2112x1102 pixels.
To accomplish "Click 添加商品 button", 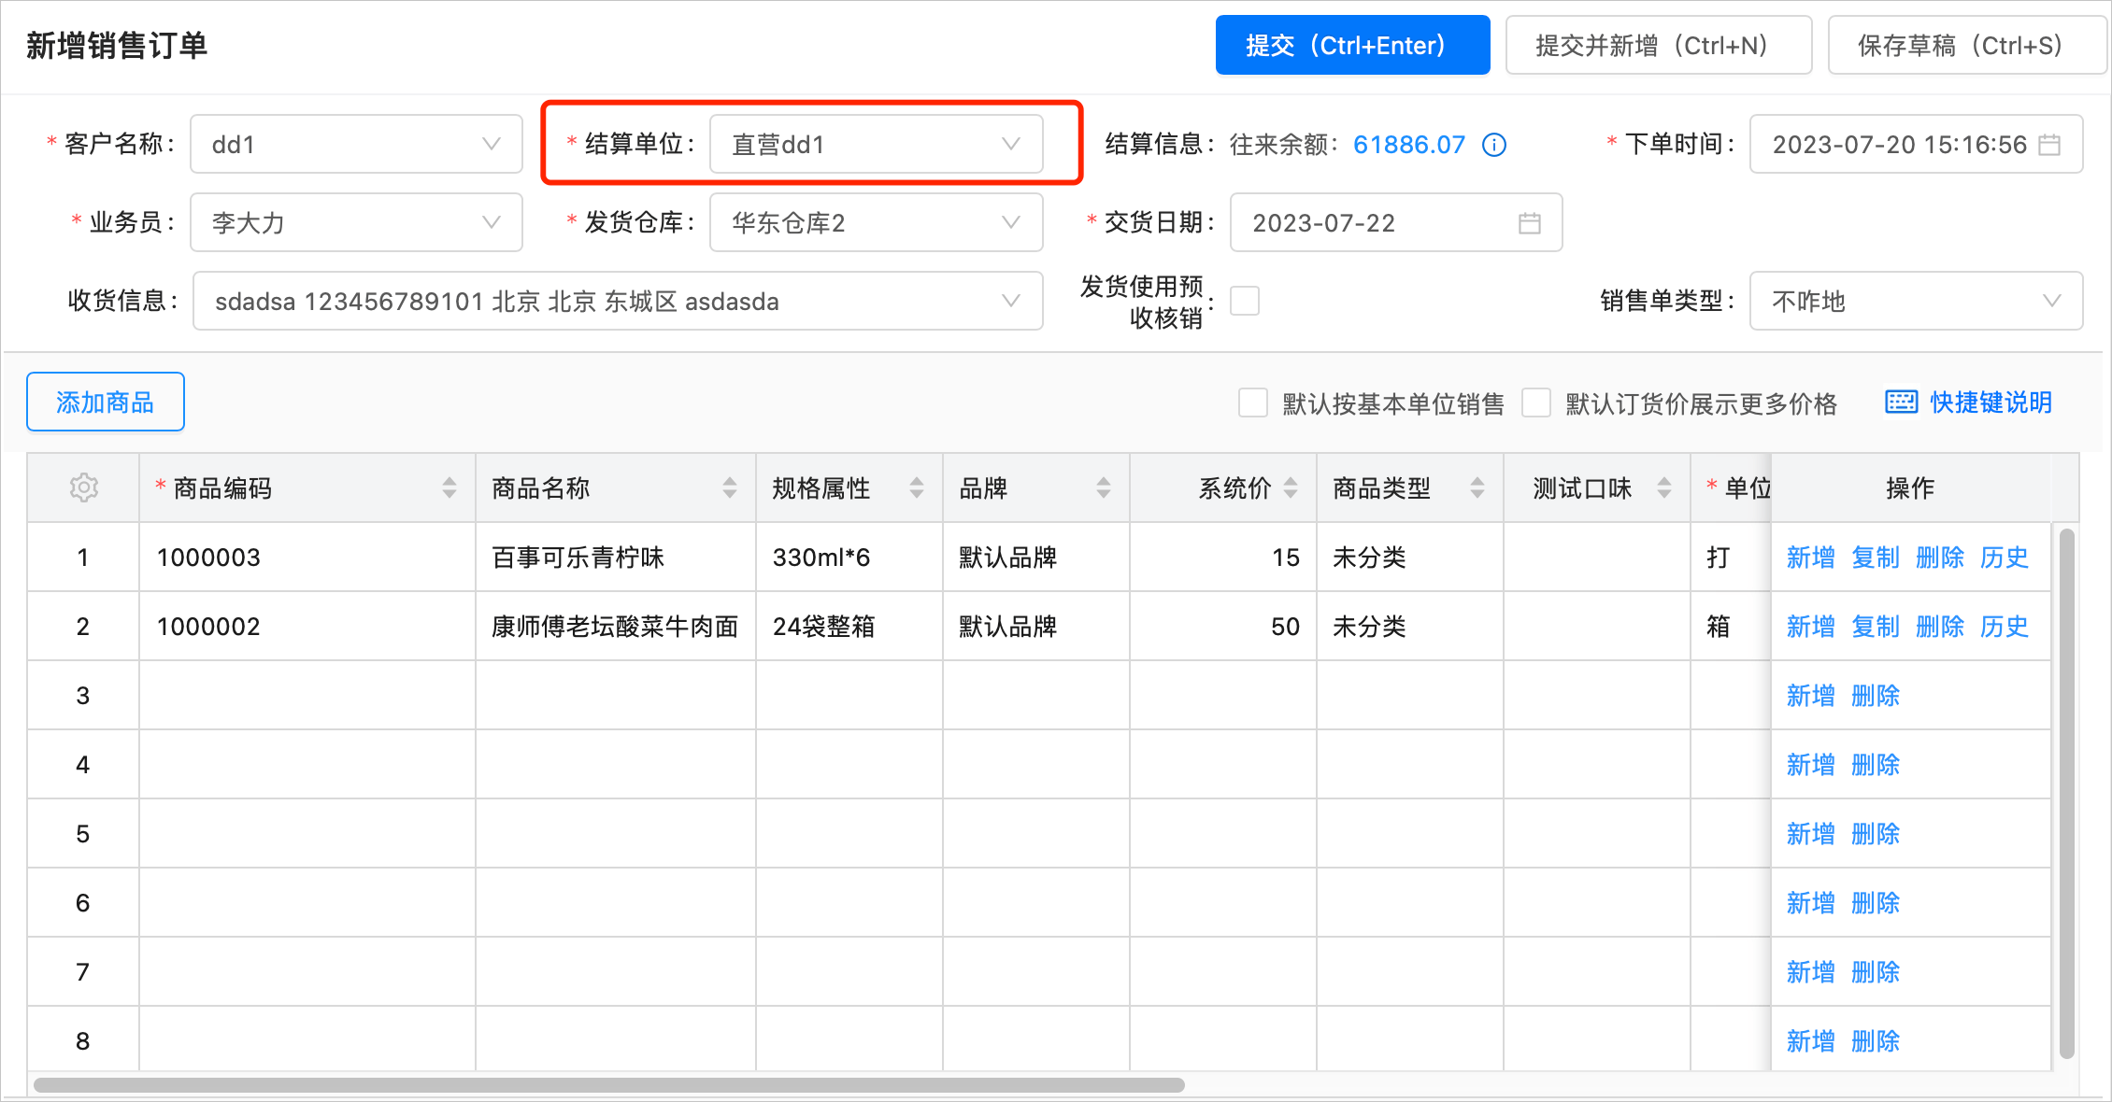I will 106,402.
